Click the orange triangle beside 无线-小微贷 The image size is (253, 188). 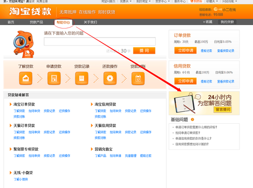[x=11, y=172]
